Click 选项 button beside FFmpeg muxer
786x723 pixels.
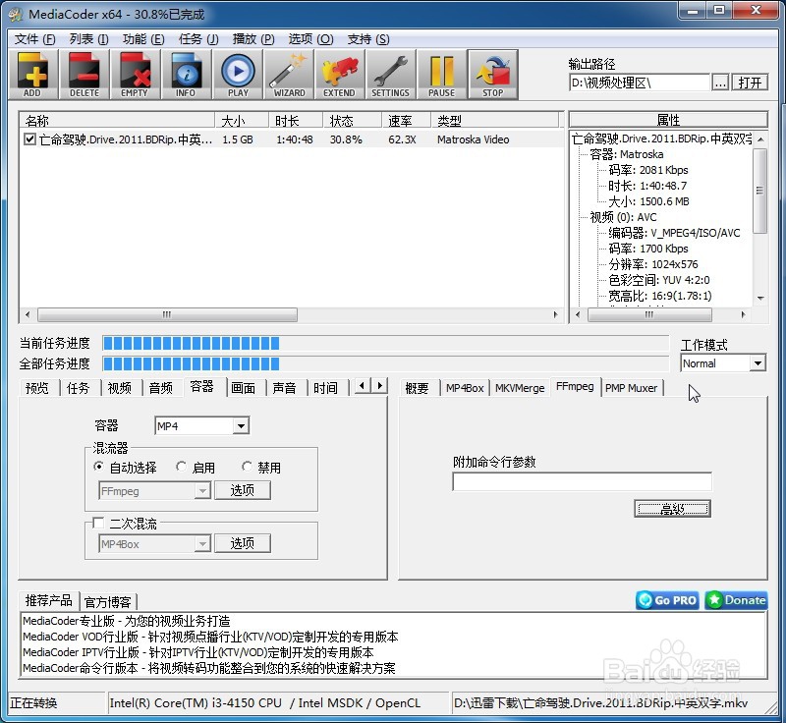[x=242, y=490]
